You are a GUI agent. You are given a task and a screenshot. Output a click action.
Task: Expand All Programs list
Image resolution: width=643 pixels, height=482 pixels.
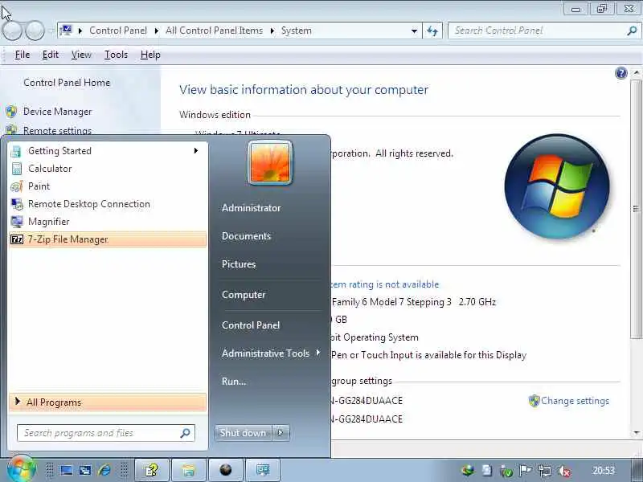108,402
